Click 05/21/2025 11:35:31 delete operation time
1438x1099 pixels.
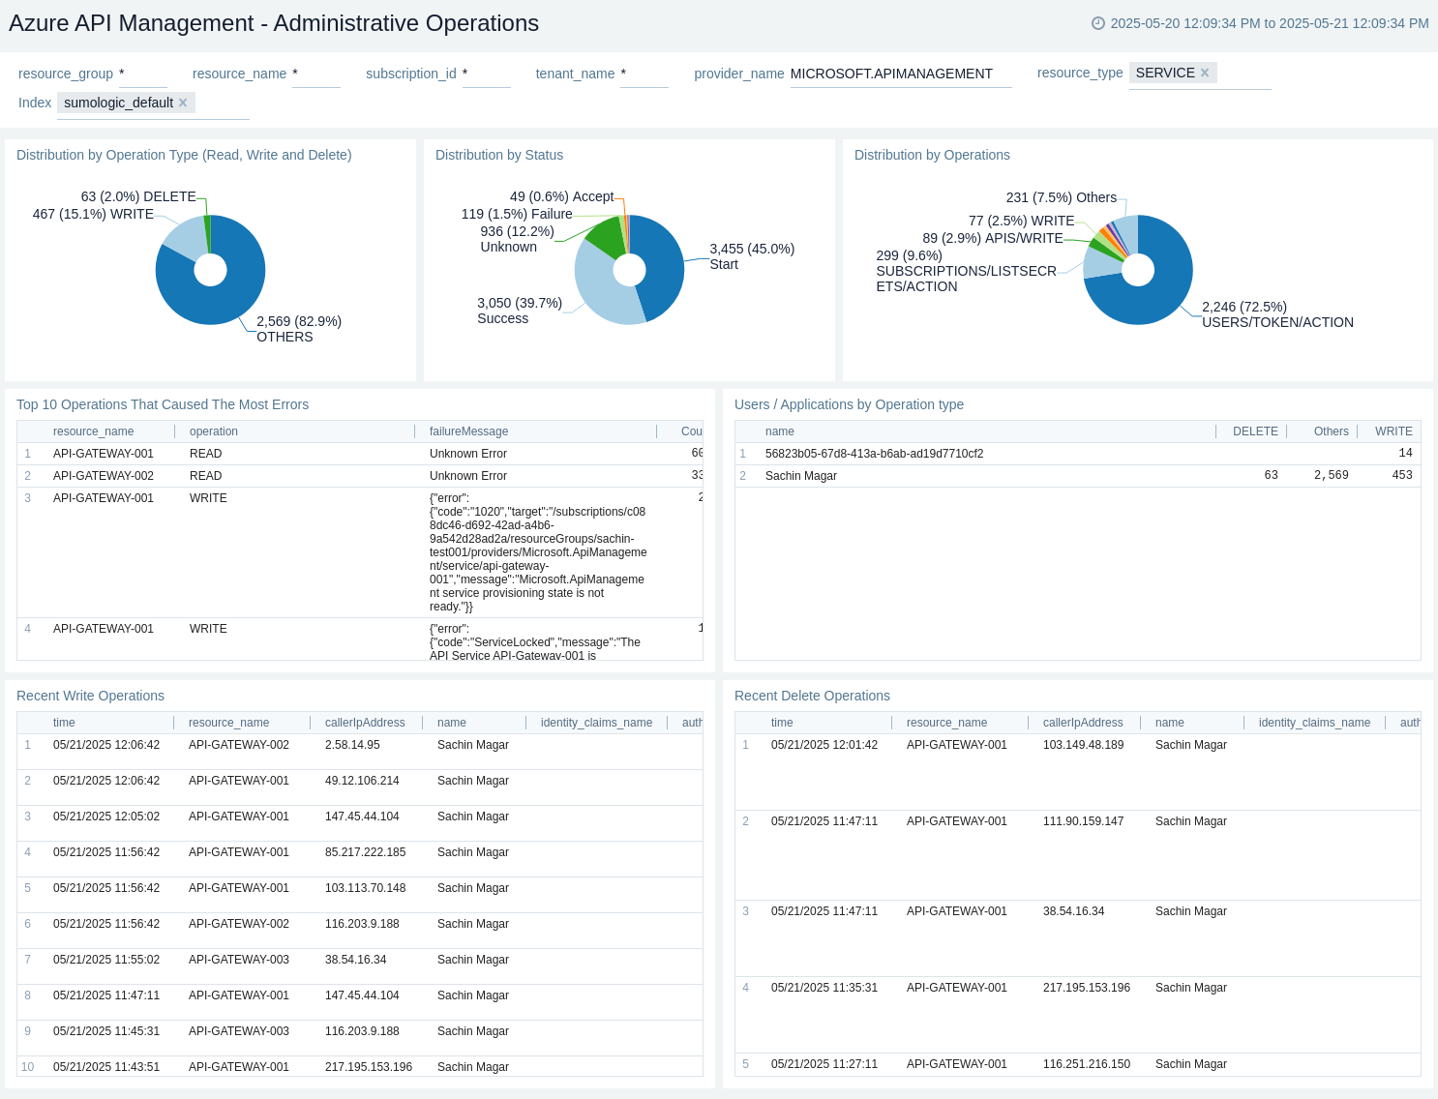(824, 988)
